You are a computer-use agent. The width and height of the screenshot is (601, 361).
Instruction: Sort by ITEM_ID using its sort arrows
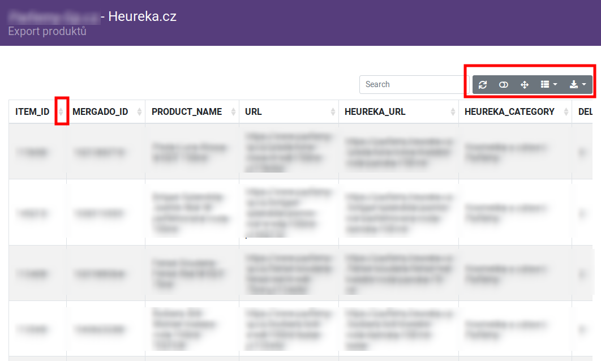click(x=61, y=111)
